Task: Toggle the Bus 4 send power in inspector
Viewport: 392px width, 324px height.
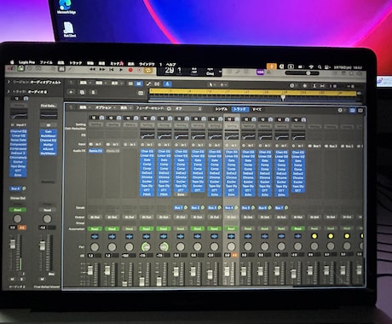Action: click(24, 188)
